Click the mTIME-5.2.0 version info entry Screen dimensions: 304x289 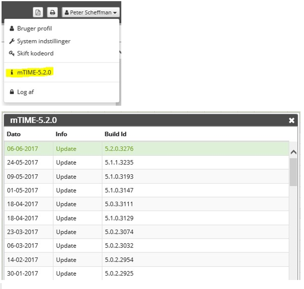[34, 72]
